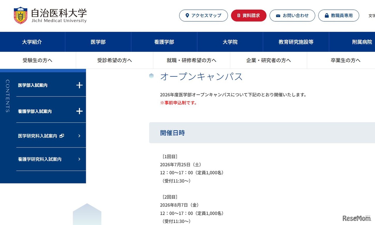Open the 教育研究施設等 main menu
The image size is (375, 225).
point(296,42)
